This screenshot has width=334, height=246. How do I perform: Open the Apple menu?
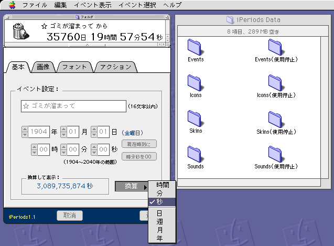pos(13,5)
